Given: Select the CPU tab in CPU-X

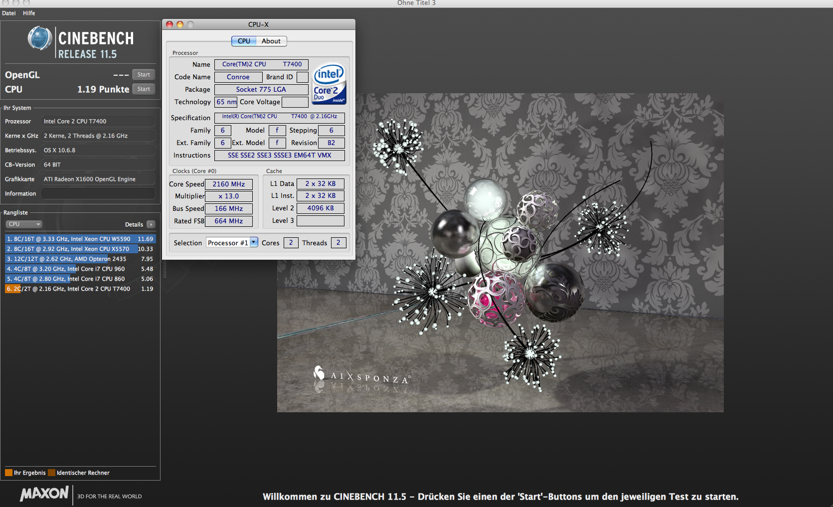Looking at the screenshot, I should pos(244,41).
